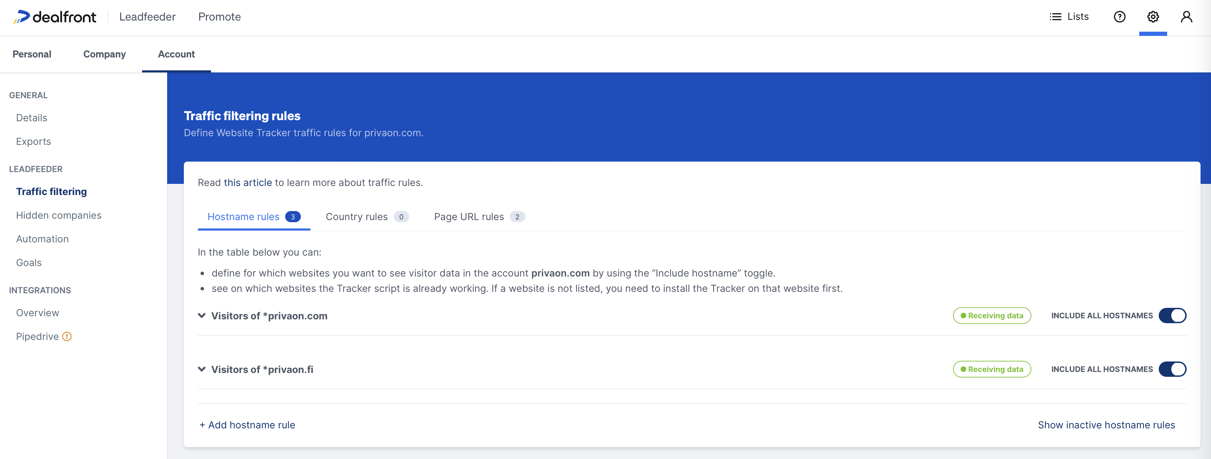1211x459 pixels.
Task: Click the Country rules count badge 0
Action: [401, 217]
